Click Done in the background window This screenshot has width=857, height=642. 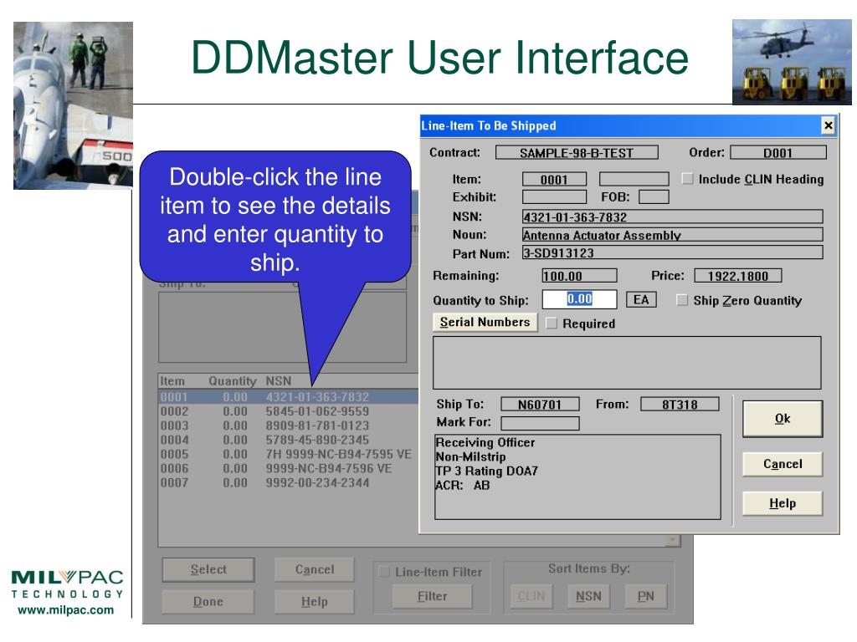pos(208,602)
